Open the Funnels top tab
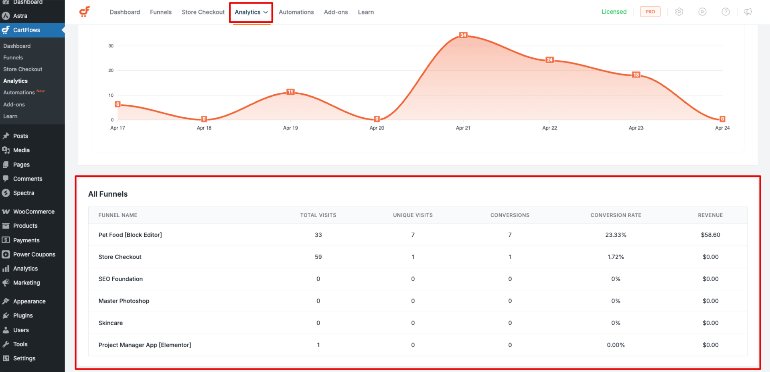The image size is (770, 372). pyautogui.click(x=161, y=12)
